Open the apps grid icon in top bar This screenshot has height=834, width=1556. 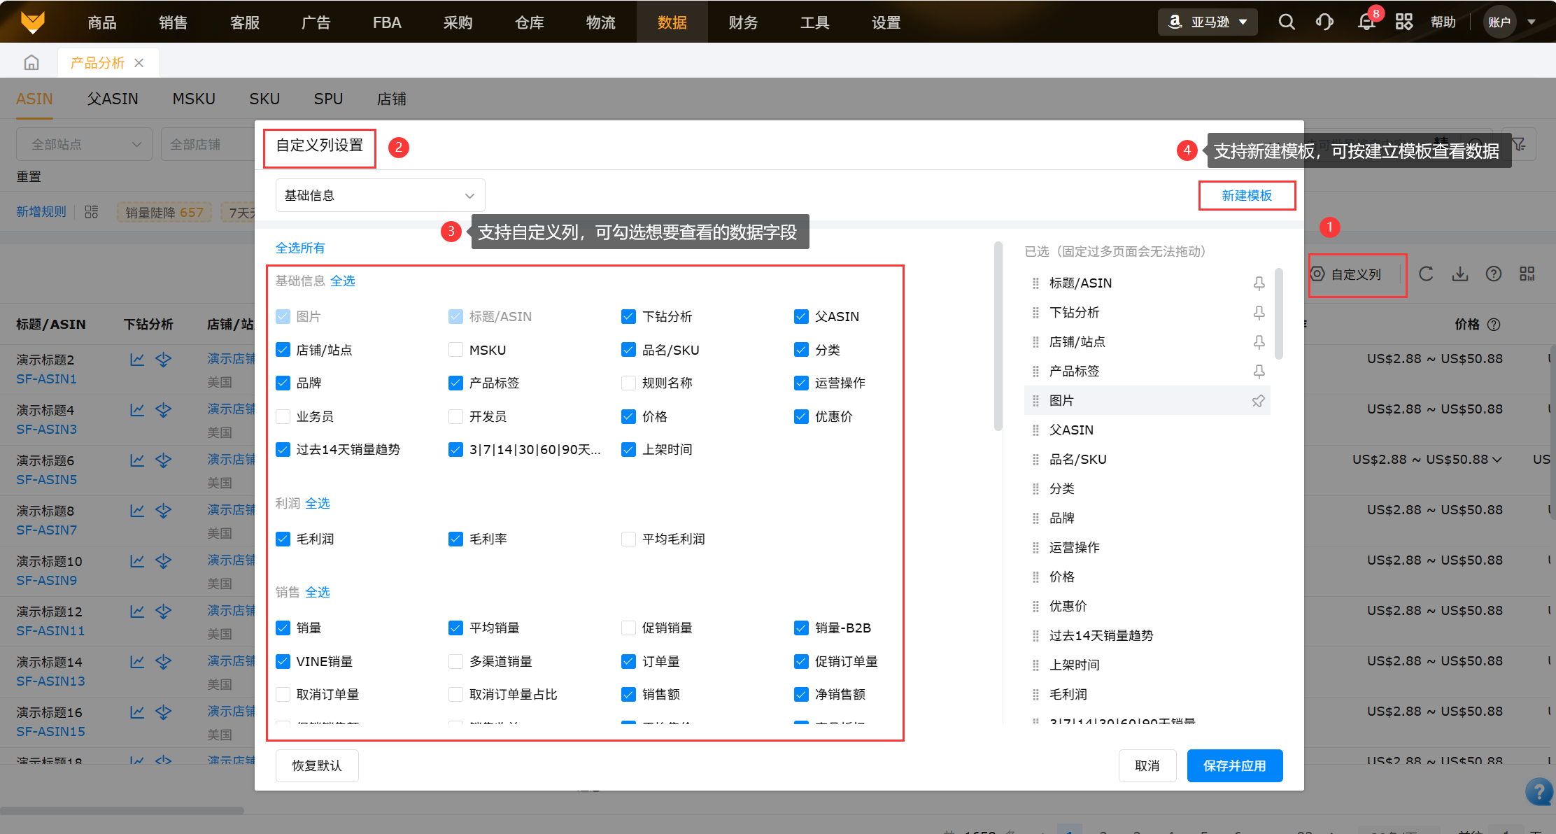click(x=1403, y=22)
